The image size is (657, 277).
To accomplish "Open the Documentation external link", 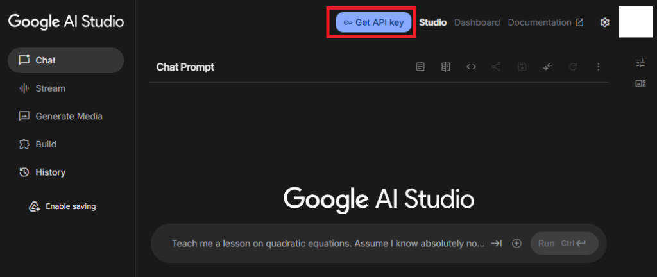I will tap(545, 22).
